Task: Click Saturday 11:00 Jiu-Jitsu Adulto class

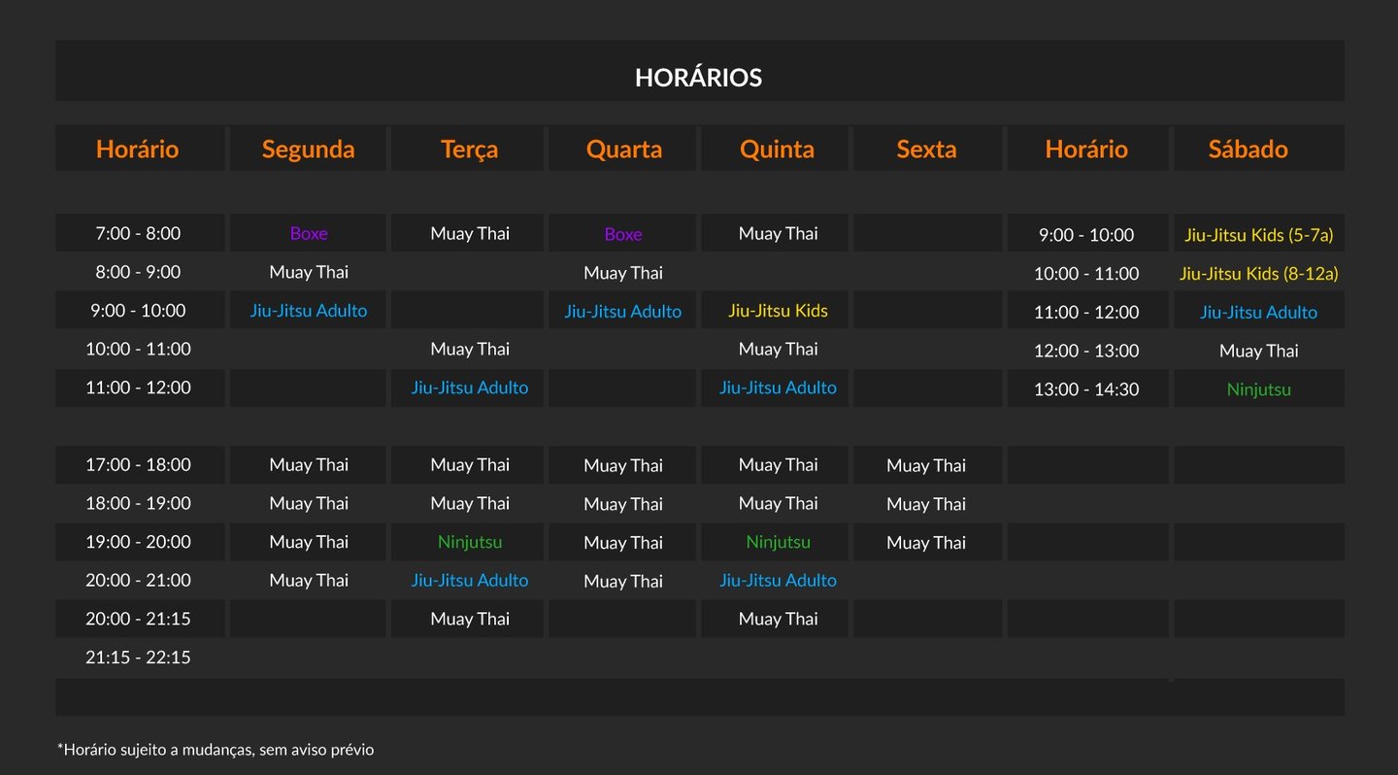Action: click(x=1258, y=312)
